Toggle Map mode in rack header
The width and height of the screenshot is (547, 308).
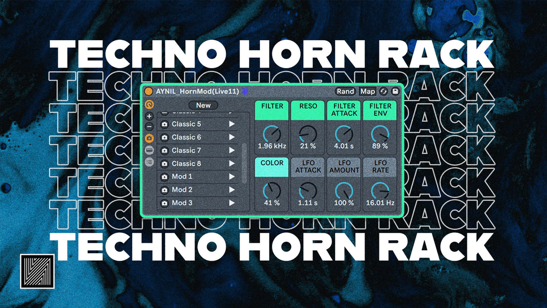coord(367,92)
